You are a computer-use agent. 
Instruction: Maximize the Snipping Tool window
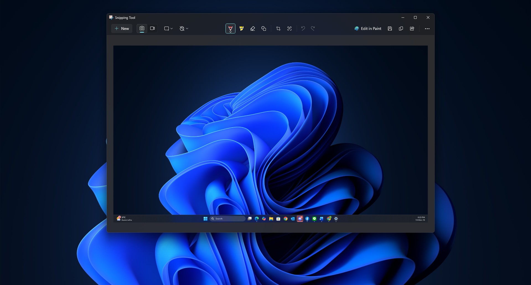[415, 17]
